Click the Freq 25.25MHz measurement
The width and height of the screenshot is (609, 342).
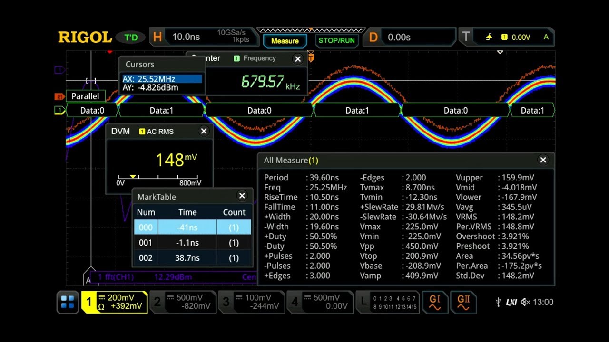[305, 188]
